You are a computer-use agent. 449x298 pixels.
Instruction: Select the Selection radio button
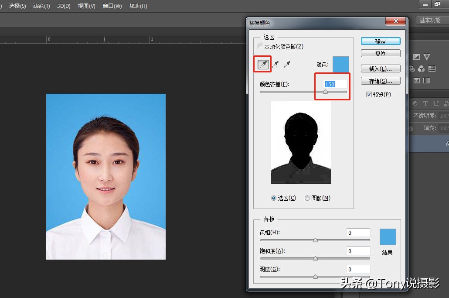pyautogui.click(x=274, y=198)
